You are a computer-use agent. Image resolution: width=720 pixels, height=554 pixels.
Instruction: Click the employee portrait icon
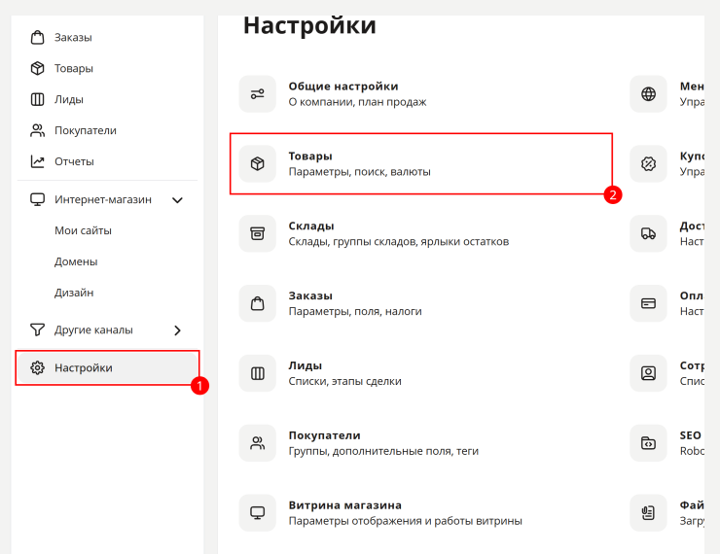click(x=648, y=373)
